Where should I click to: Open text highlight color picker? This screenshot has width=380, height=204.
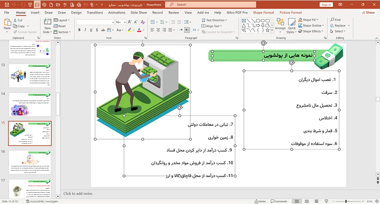(x=134, y=30)
